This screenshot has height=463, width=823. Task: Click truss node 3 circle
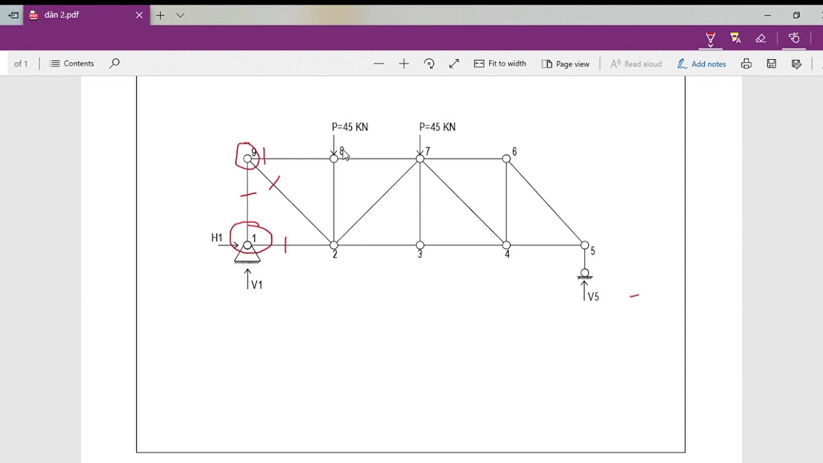420,245
